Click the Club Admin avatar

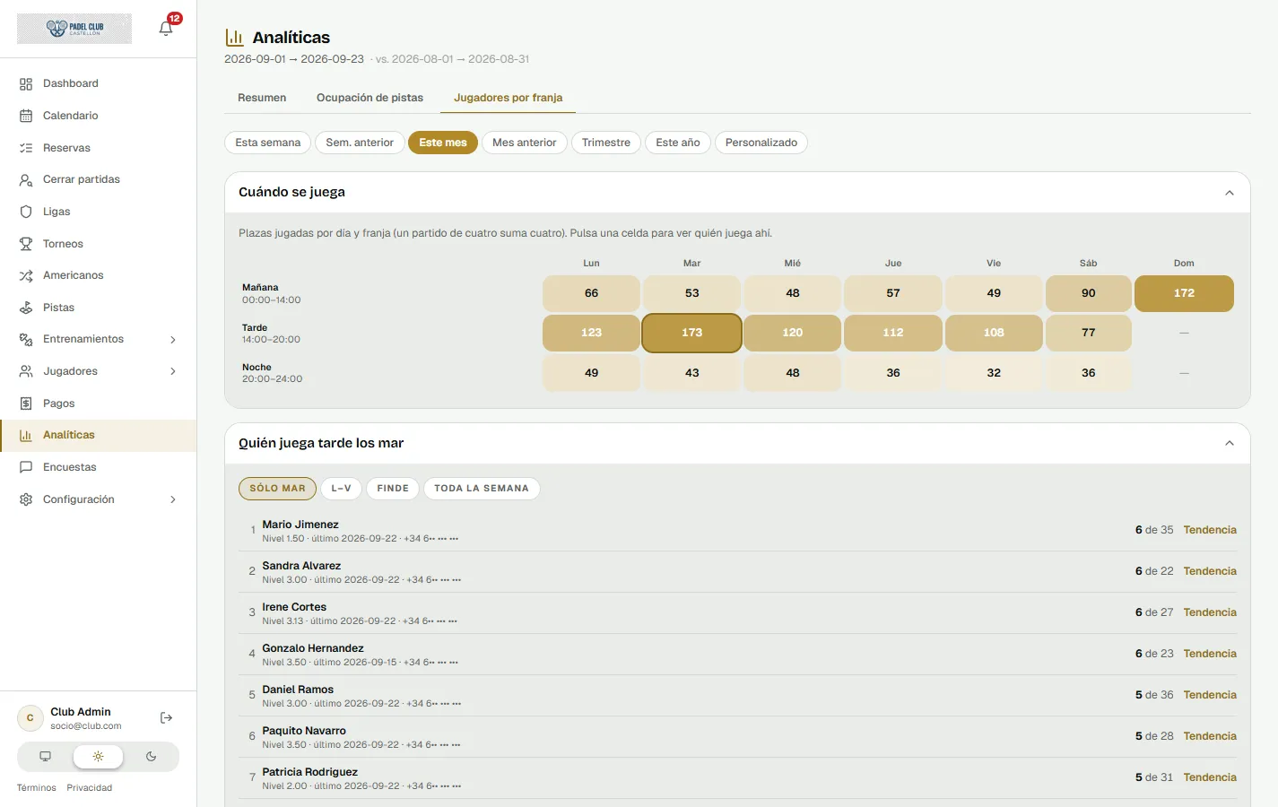(30, 718)
